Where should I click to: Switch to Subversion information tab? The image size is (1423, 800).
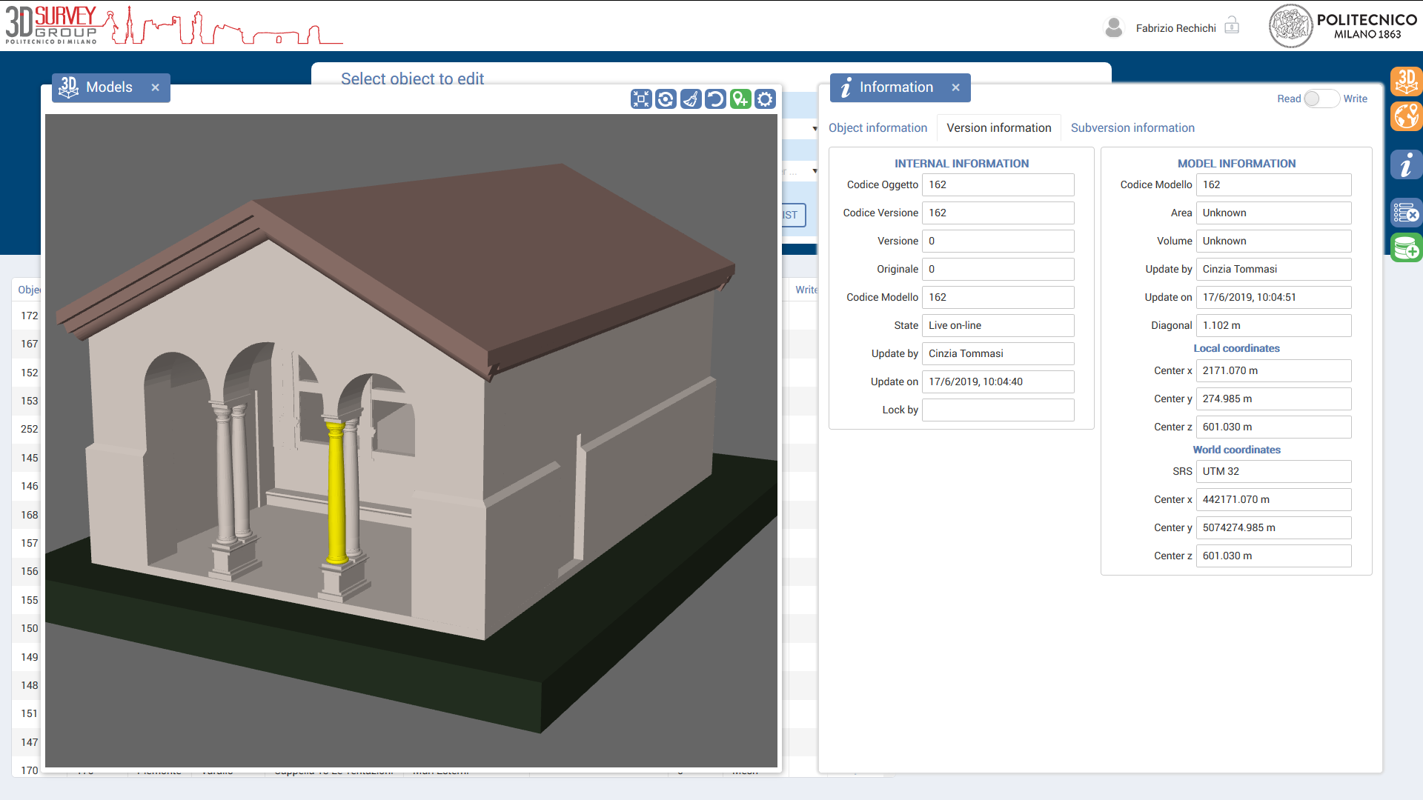pos(1132,128)
